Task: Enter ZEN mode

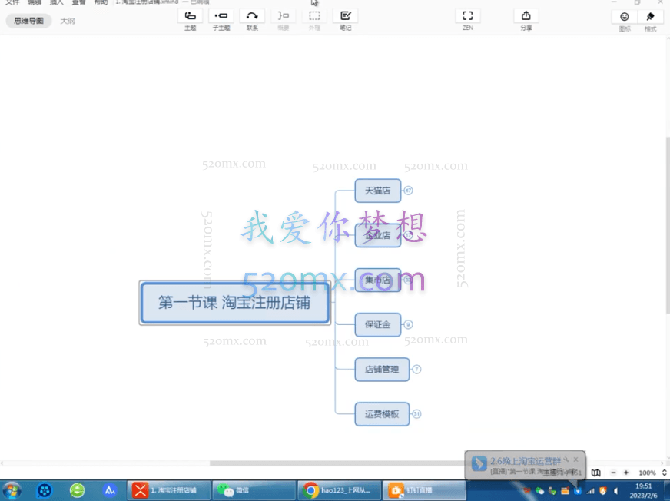Action: tap(467, 16)
